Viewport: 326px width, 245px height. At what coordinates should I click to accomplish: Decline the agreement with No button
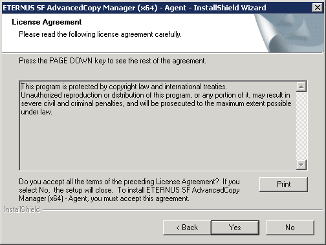click(290, 228)
